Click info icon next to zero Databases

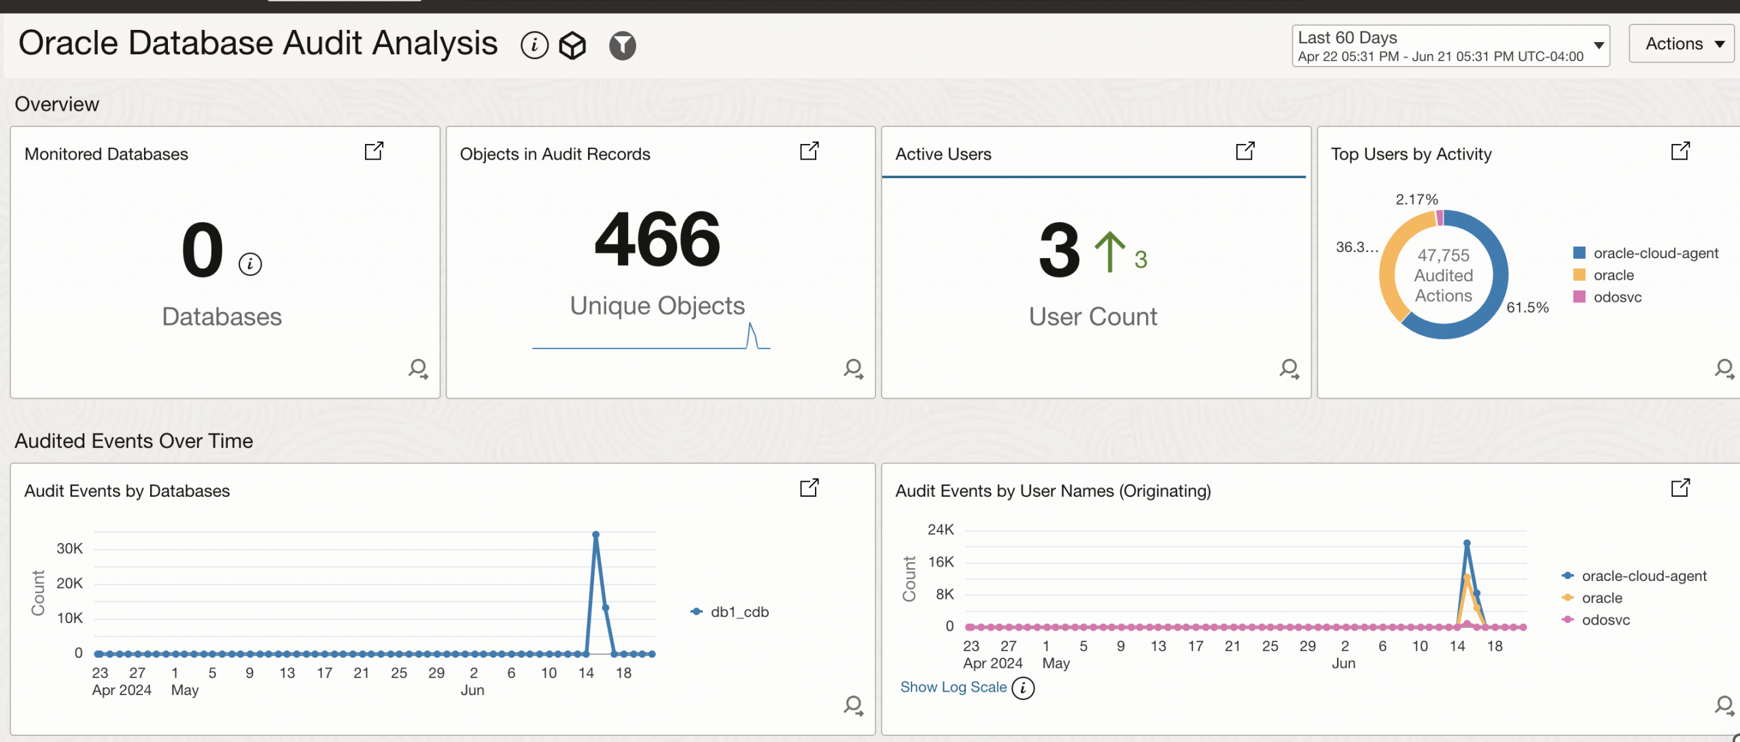pos(250,264)
